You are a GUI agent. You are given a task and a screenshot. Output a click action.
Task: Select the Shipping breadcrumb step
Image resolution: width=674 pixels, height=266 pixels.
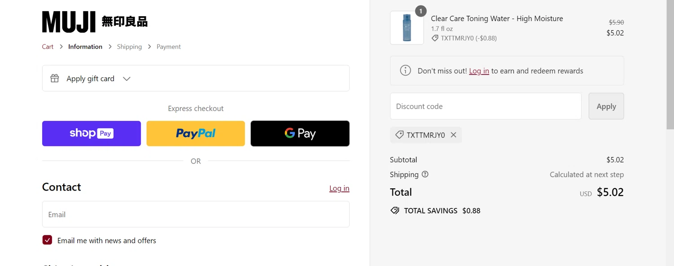[129, 47]
